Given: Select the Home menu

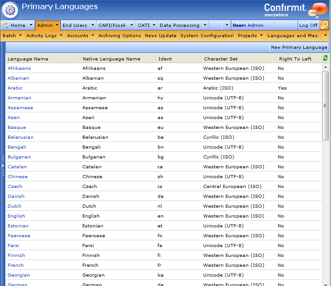Looking at the screenshot, I should click(x=18, y=26).
